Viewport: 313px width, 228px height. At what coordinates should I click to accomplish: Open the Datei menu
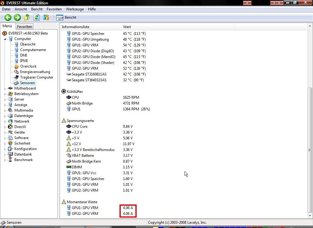[6, 9]
